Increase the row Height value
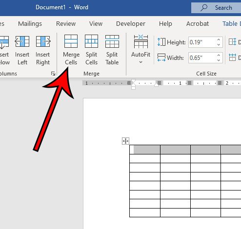This screenshot has height=229, width=241. tap(219, 39)
